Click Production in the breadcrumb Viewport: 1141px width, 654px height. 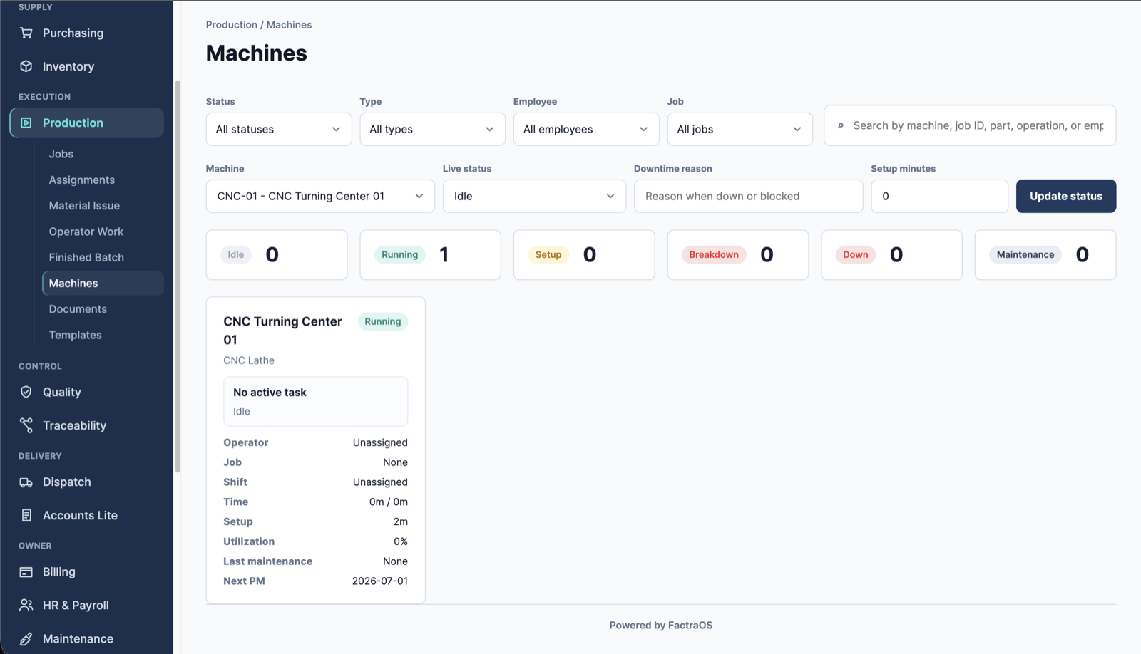(231, 24)
